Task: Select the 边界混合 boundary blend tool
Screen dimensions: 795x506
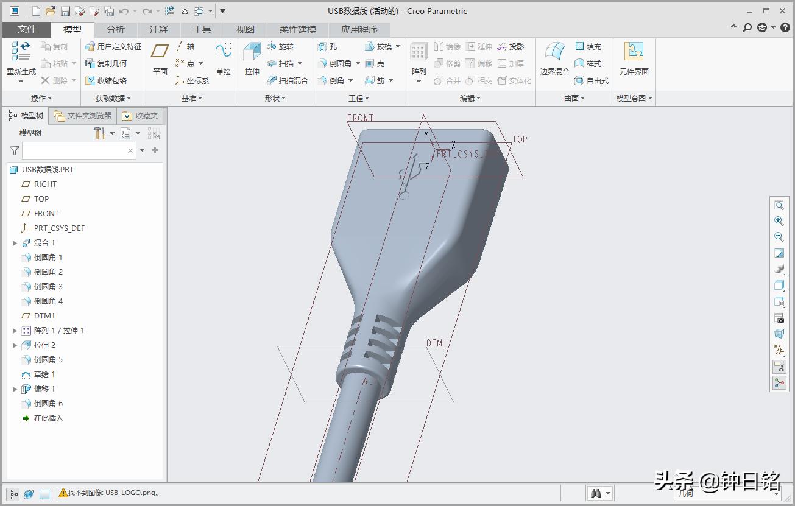Action: pyautogui.click(x=554, y=58)
